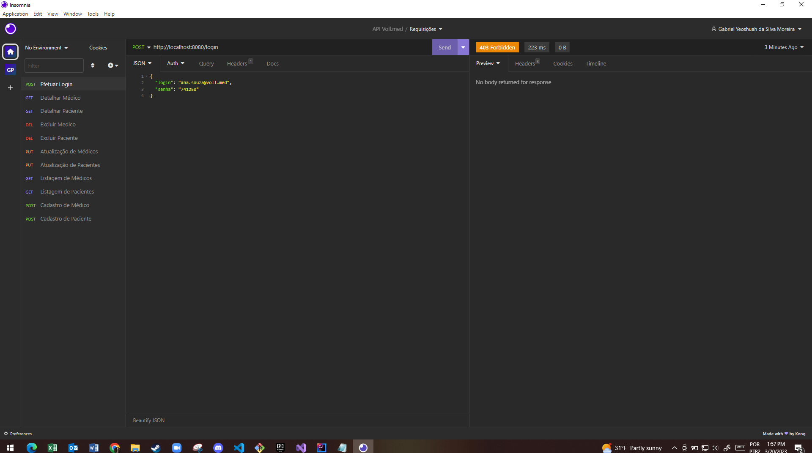
Task: Open IntelliJ IDEA from taskbar
Action: coord(322,448)
